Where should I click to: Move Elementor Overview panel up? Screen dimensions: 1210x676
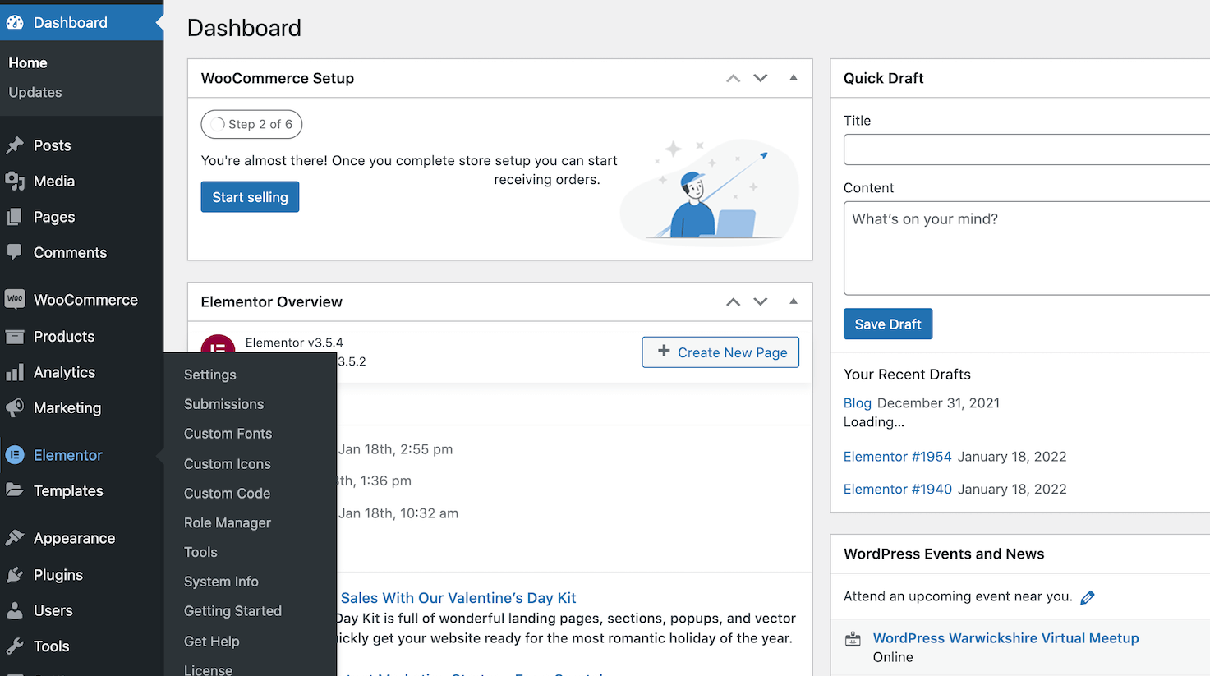point(733,301)
